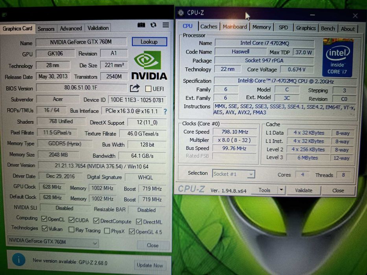The image size is (367, 275).
Task: Click the Threads value 8
Action: (343, 175)
